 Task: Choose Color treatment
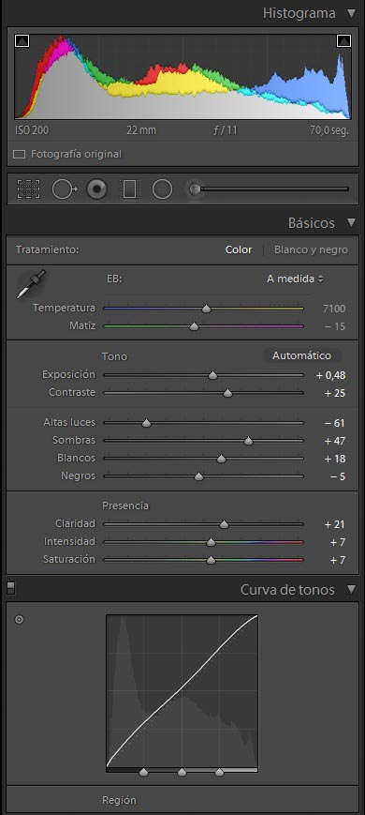(x=239, y=250)
